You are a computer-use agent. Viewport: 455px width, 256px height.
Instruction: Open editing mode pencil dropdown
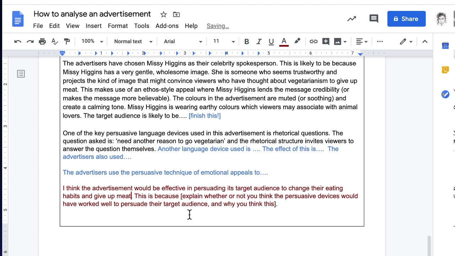click(x=406, y=42)
